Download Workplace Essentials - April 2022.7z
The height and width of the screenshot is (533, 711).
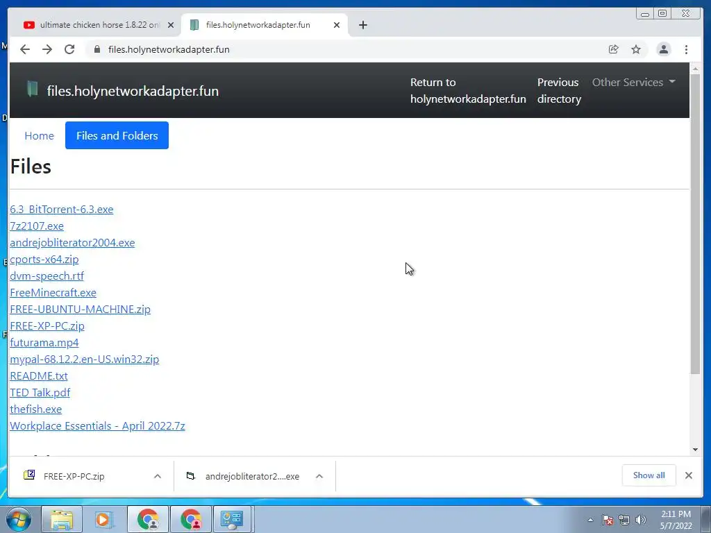point(97,426)
